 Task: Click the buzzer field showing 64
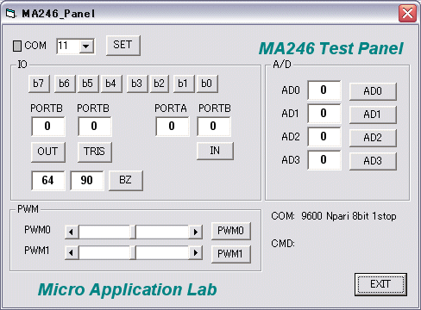pyautogui.click(x=48, y=180)
